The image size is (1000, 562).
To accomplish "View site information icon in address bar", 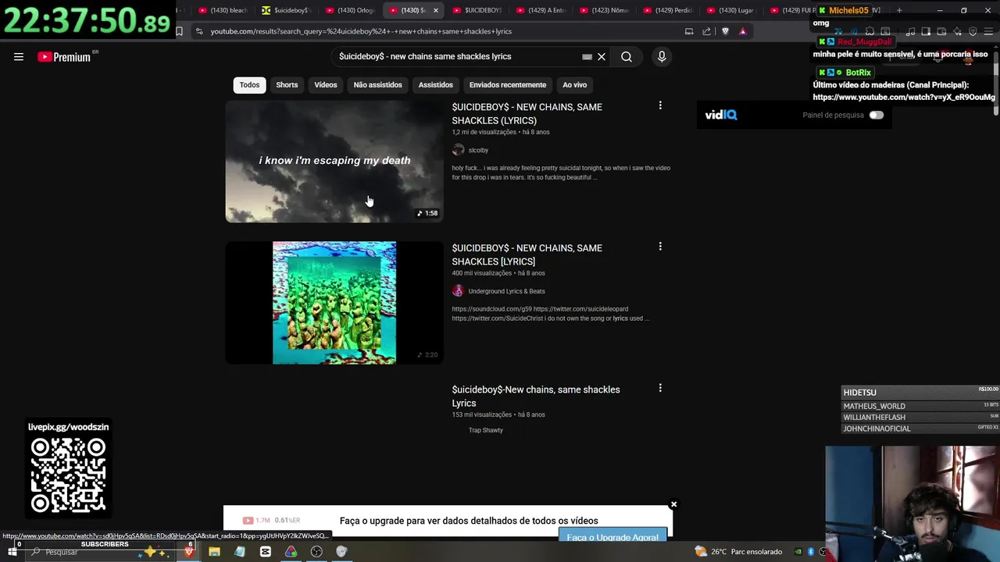I will 199,31.
